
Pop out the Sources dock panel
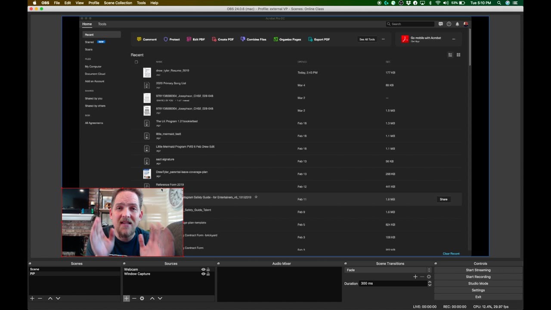(124, 263)
